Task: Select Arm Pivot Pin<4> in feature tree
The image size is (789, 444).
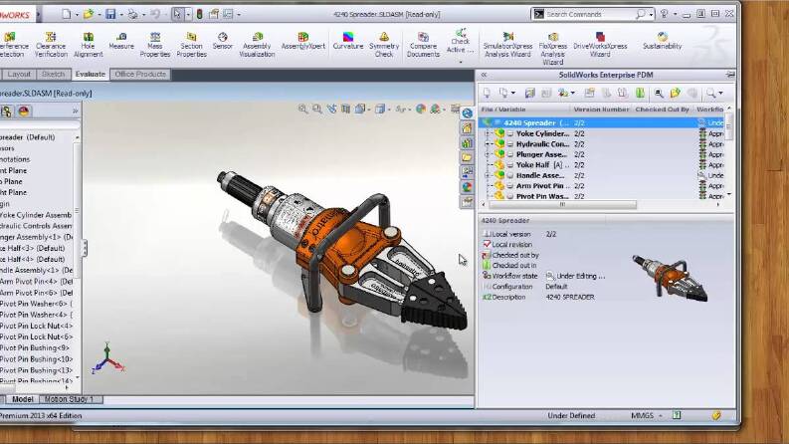Action: point(36,282)
